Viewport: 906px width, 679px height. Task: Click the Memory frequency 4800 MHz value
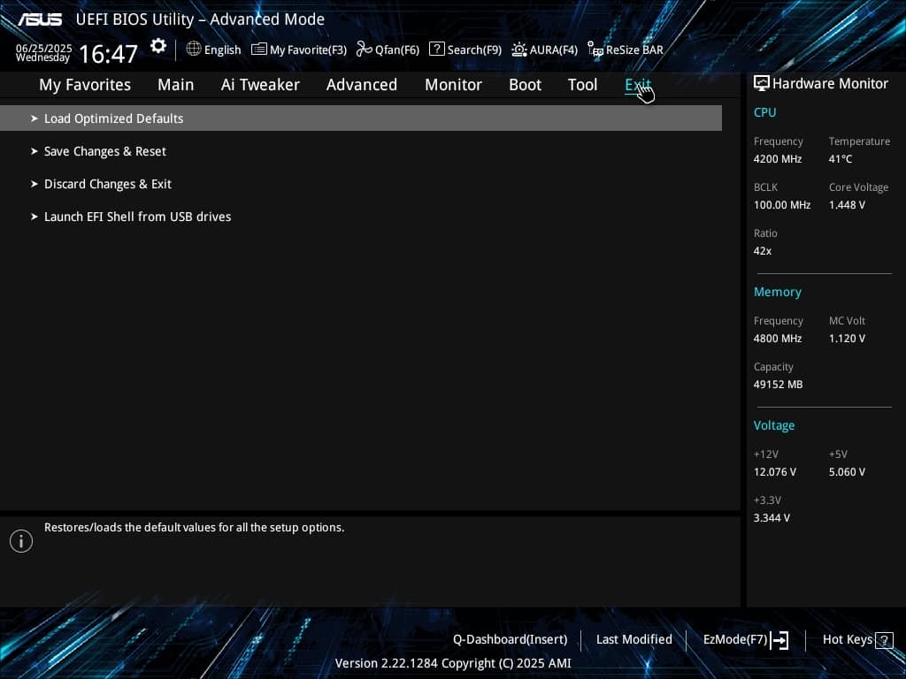(x=777, y=339)
